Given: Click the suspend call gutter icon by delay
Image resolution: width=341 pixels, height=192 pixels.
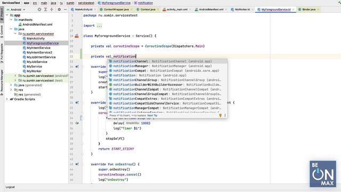Looking at the screenshot, I should (77, 123).
